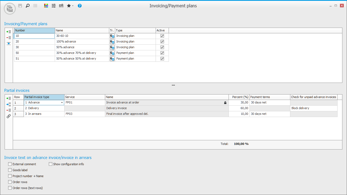Open the favorites star dropdown arrow
This screenshot has width=347, height=195.
pos(73,6)
